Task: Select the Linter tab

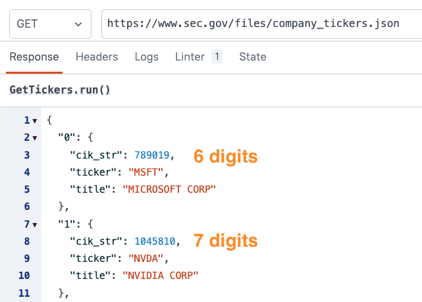Action: (190, 57)
